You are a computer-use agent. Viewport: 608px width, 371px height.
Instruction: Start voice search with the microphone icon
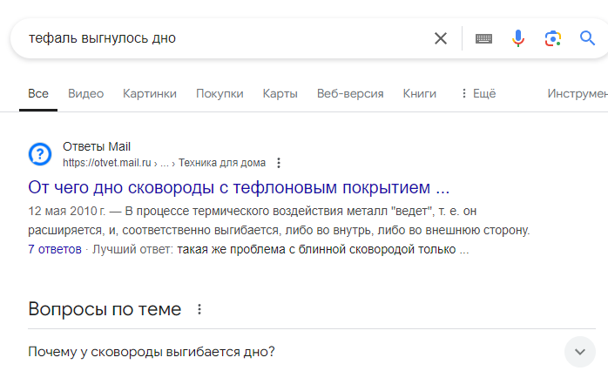[x=518, y=38]
